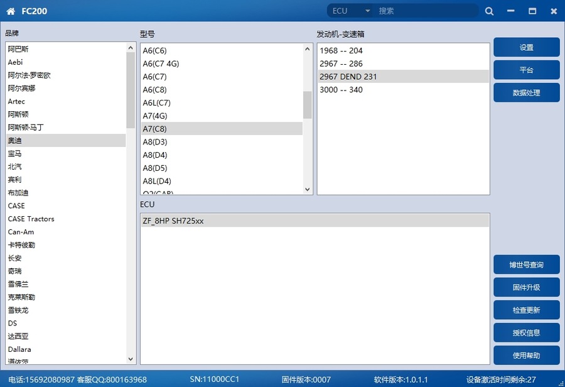This screenshot has width=565, height=387.
Task: Click the model list scrollbar thumb
Action: tap(308, 105)
